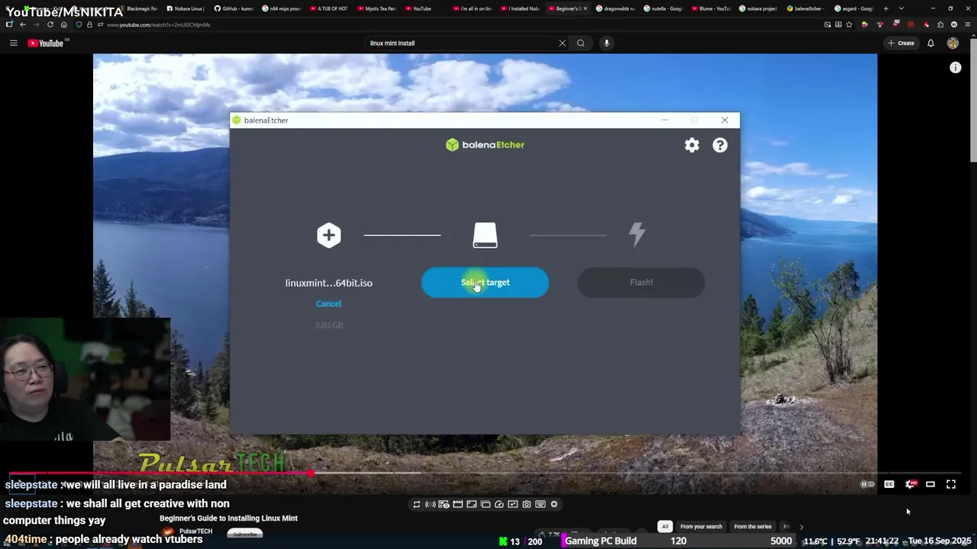Switch player to theater mode

tap(930, 484)
